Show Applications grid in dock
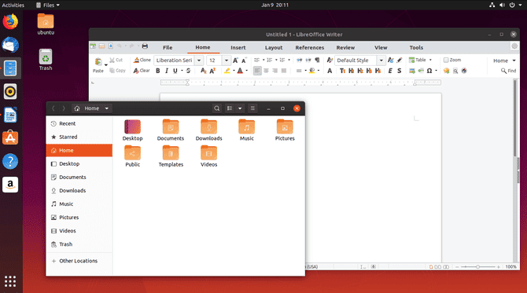Image resolution: width=527 pixels, height=293 pixels. (10, 281)
